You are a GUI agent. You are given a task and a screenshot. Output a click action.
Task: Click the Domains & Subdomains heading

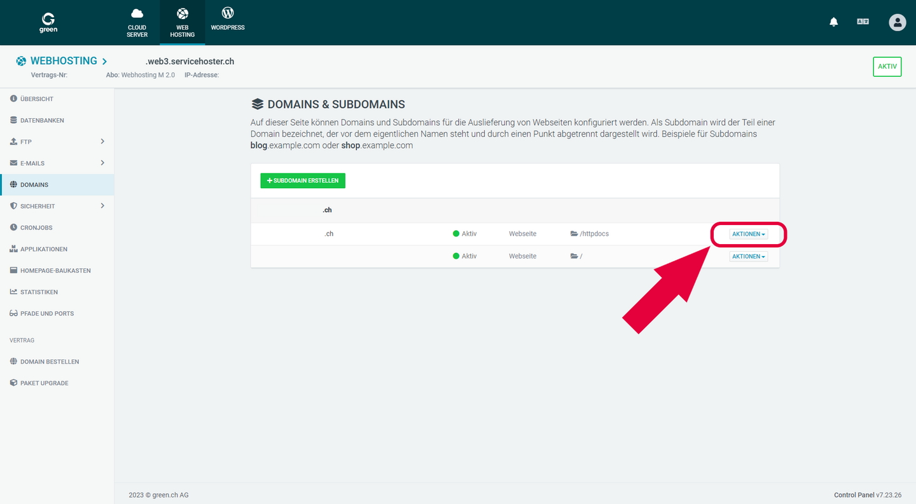coord(328,104)
